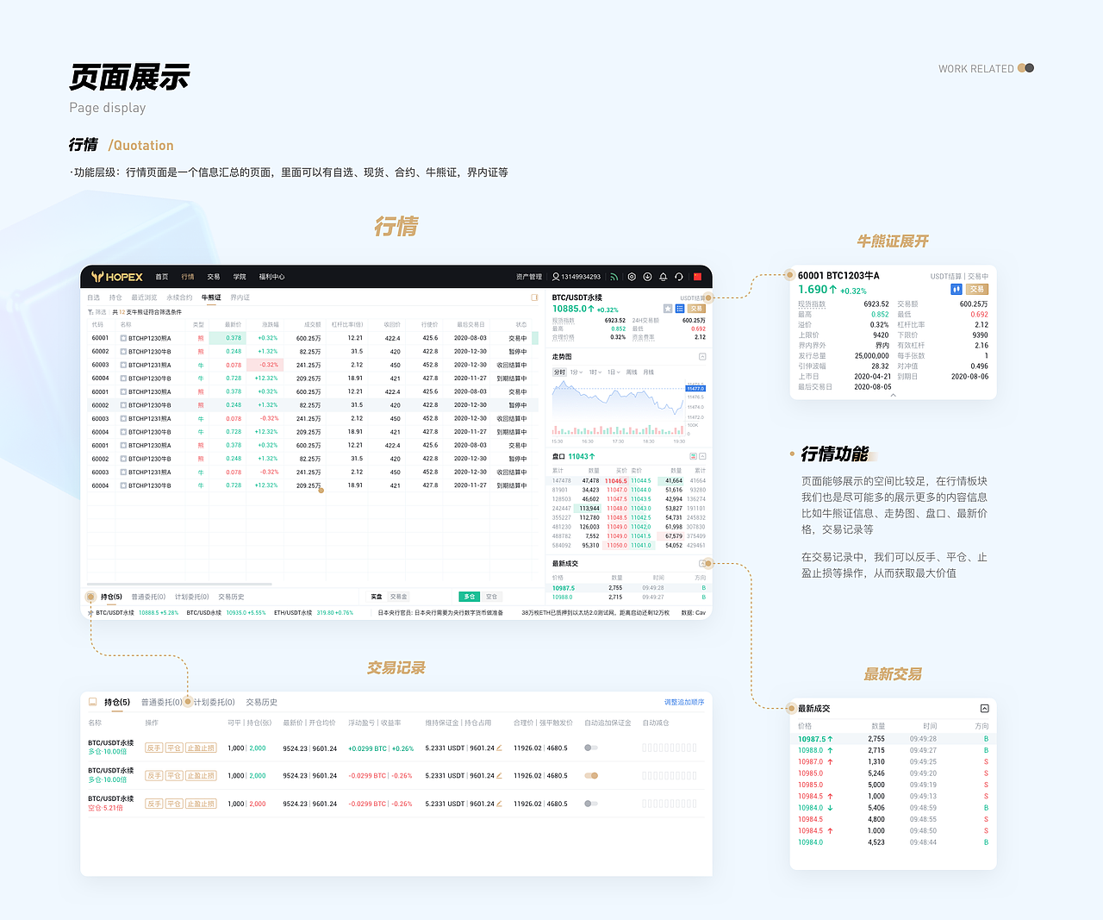The width and height of the screenshot is (1103, 920).
Task: Open the 1日 interval dropdown
Action: click(614, 372)
